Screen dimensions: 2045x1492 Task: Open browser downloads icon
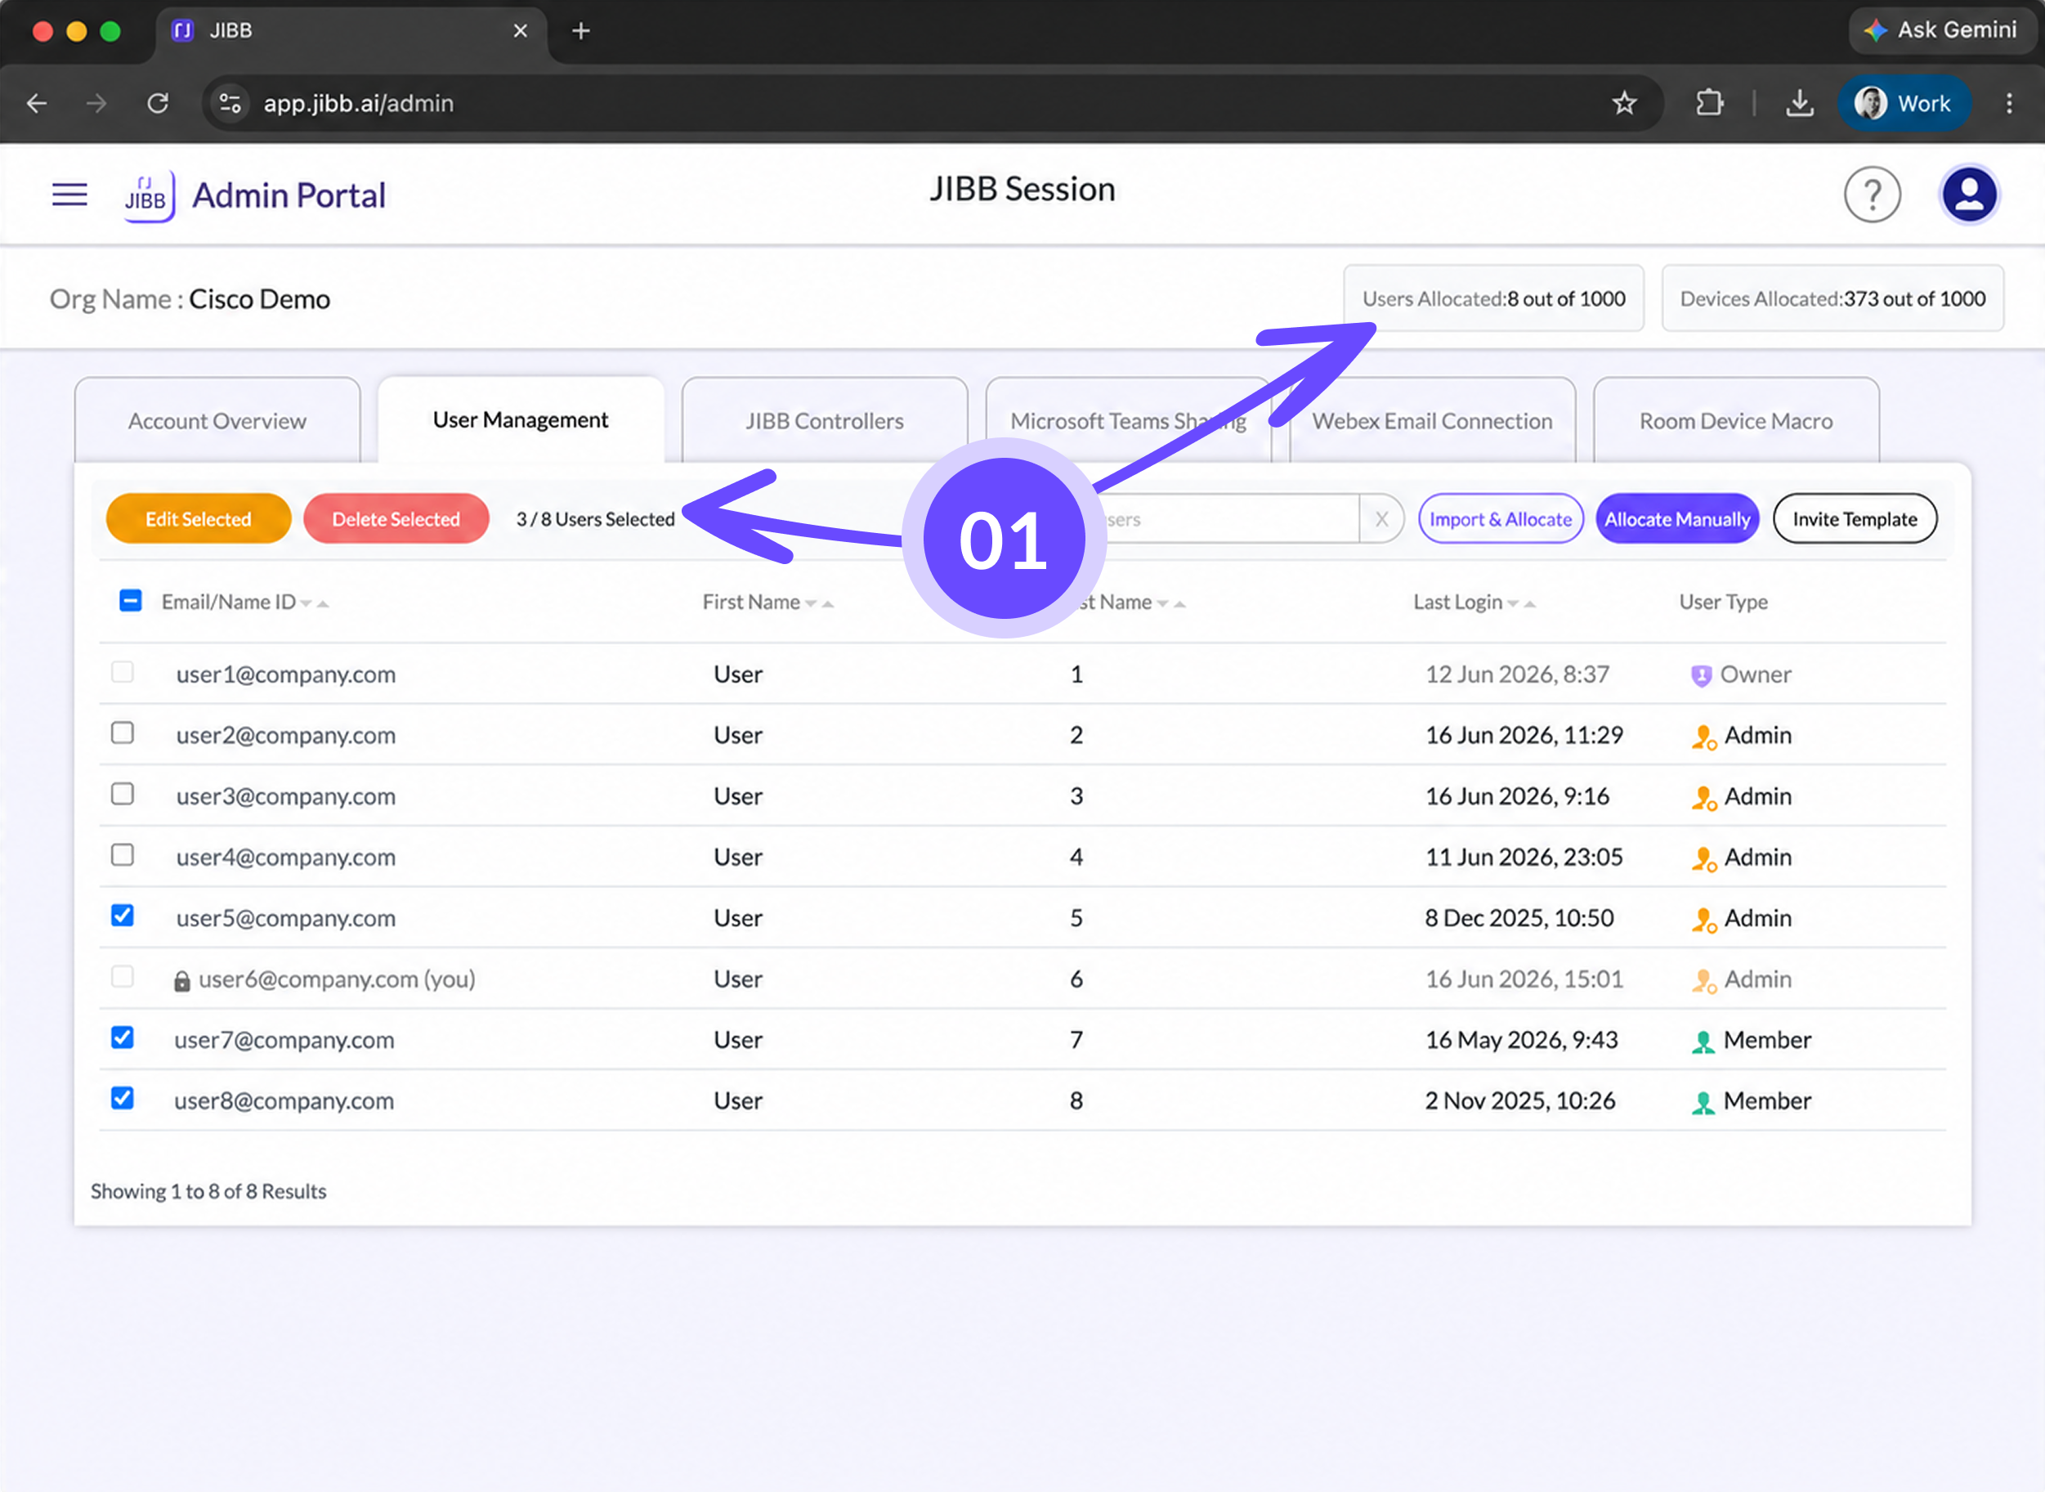click(1800, 103)
